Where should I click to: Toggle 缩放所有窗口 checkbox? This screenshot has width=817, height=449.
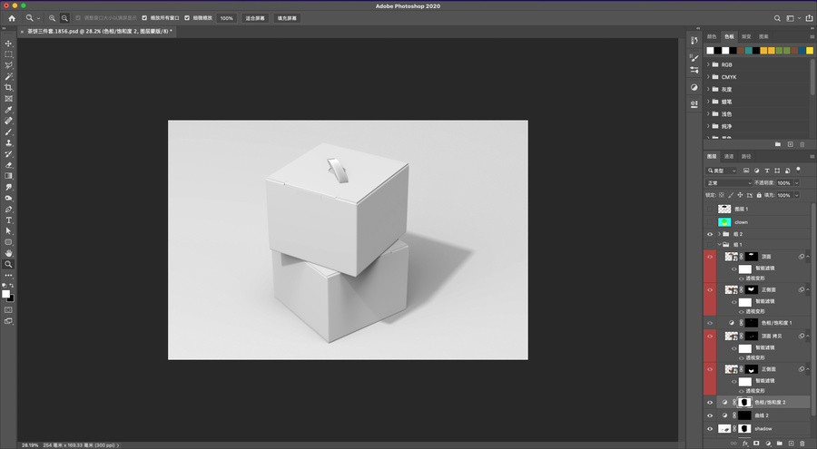[x=145, y=18]
